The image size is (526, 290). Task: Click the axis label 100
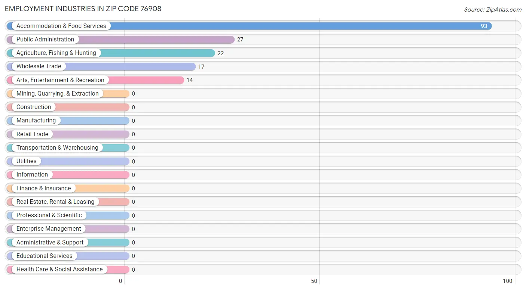(508, 281)
